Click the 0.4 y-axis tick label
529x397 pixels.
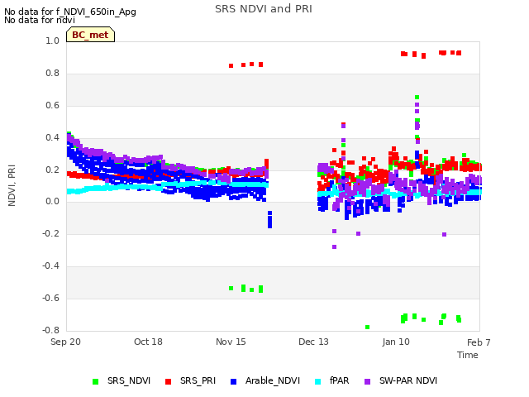52,137
